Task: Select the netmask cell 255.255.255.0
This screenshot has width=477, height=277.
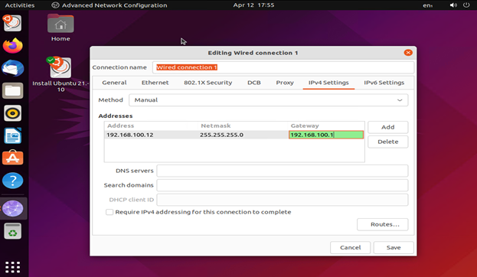Action: (221, 135)
